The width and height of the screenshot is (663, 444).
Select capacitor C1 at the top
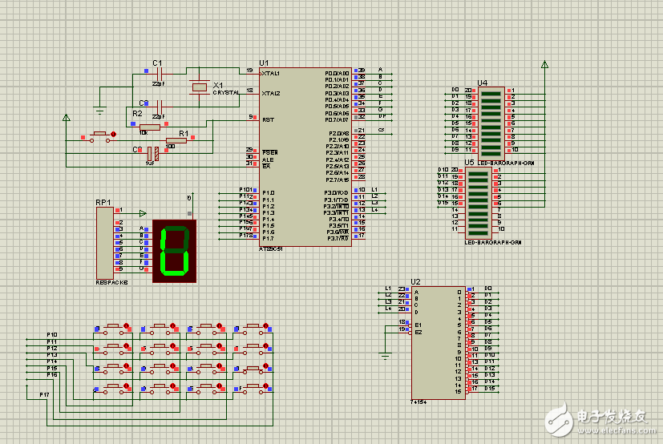pos(158,75)
